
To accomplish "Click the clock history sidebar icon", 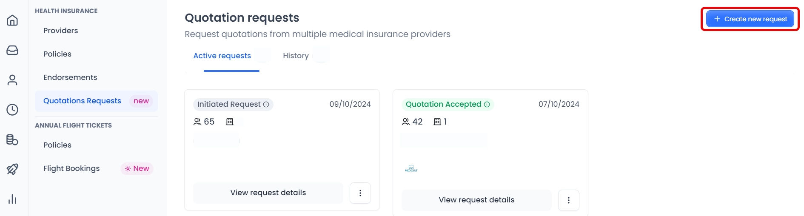I will [12, 110].
